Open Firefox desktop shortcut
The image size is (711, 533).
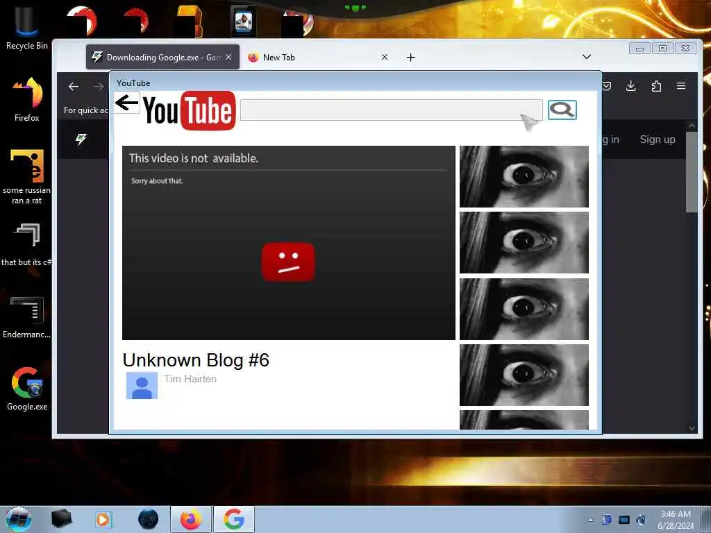click(27, 100)
